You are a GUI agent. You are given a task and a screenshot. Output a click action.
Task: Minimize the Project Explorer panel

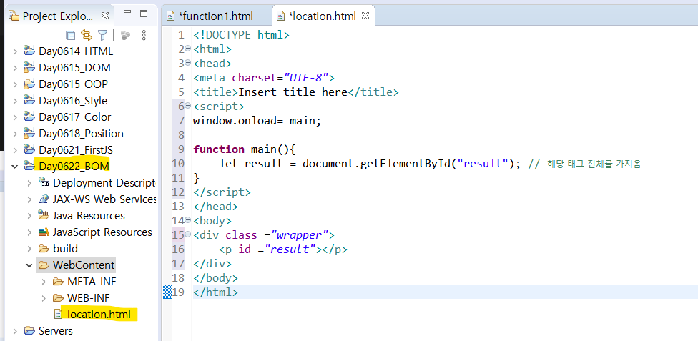(x=127, y=14)
